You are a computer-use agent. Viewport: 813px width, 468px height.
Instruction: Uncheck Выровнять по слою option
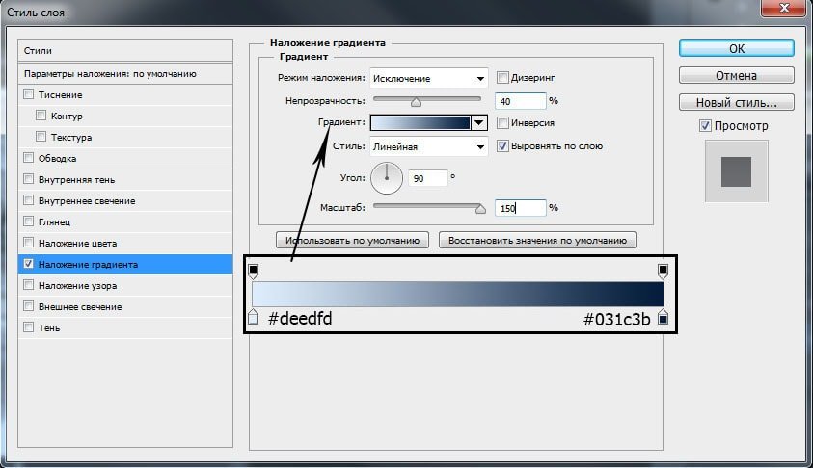click(503, 146)
